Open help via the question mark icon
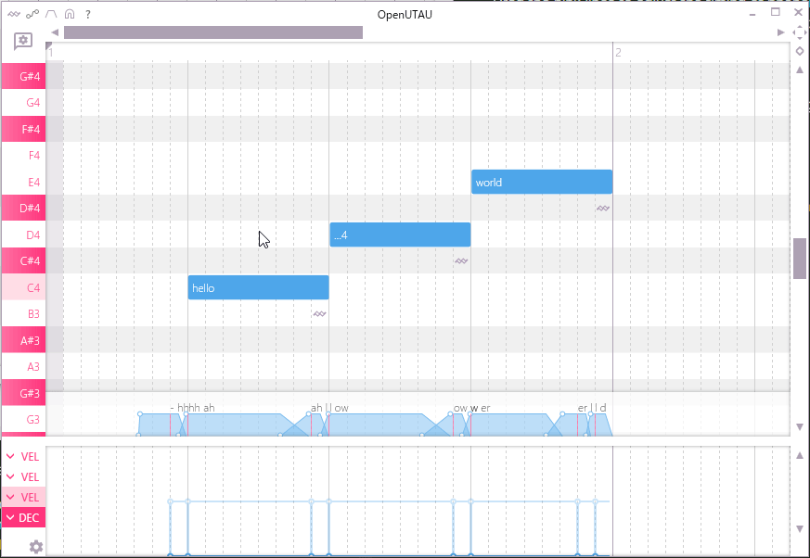This screenshot has height=558, width=810. click(x=88, y=15)
